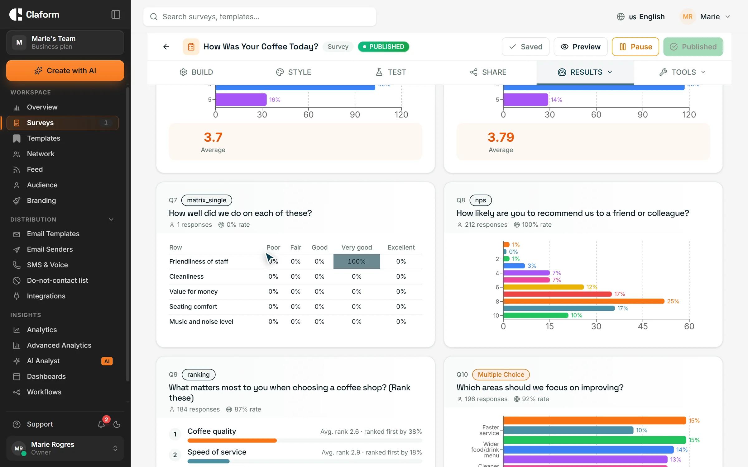Go to Audience in sidebar
This screenshot has width=748, height=467.
62,185
